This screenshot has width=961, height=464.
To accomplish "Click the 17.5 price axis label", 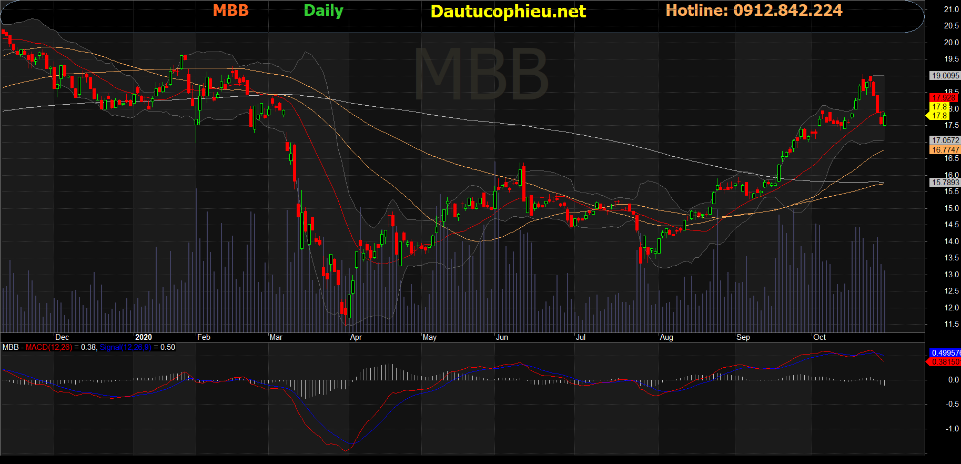I will tap(951, 125).
